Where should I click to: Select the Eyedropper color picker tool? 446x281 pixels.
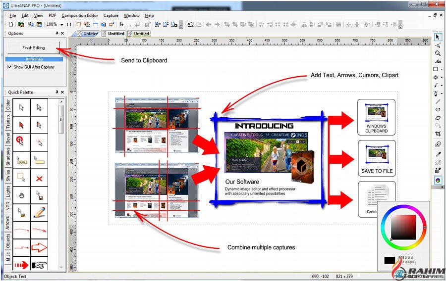(438, 154)
